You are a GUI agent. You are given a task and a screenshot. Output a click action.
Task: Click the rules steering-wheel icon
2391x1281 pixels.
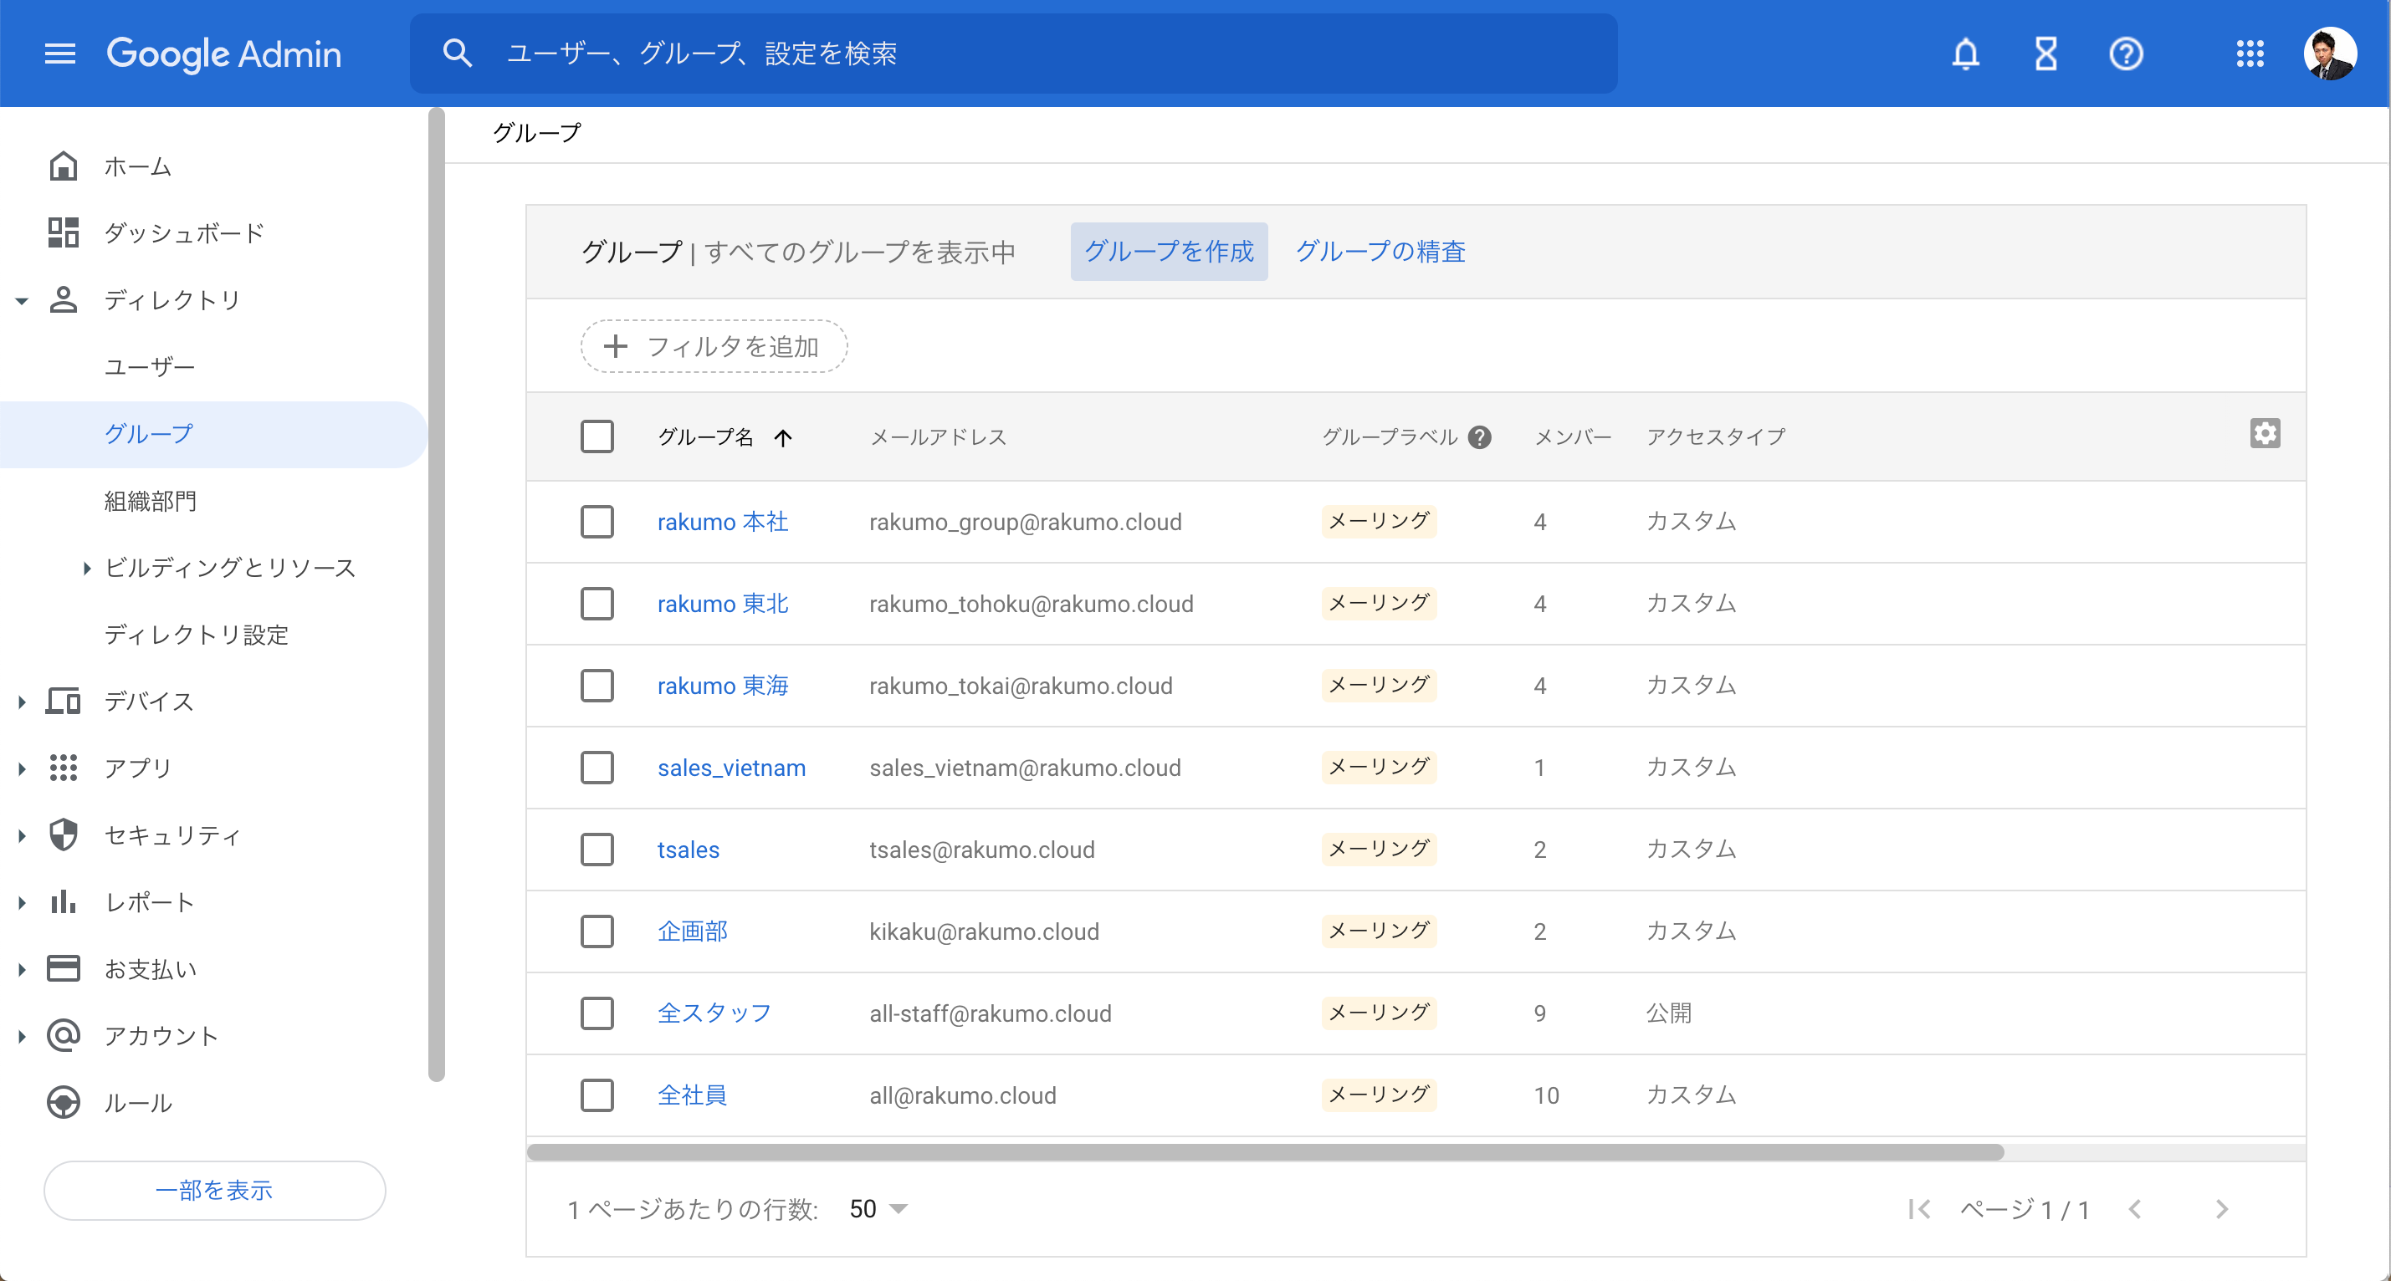[63, 1102]
